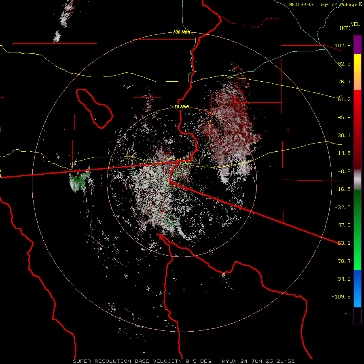Click the -94.2 velocity scale label
364x364 pixels.
[343, 279]
